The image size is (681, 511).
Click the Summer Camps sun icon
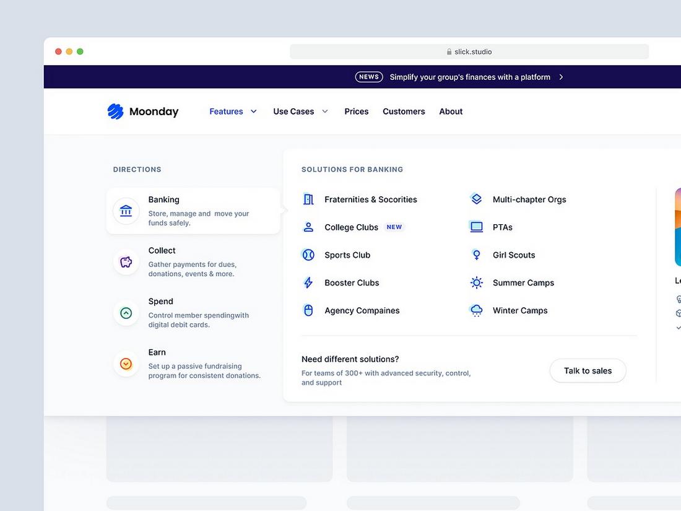(x=476, y=283)
